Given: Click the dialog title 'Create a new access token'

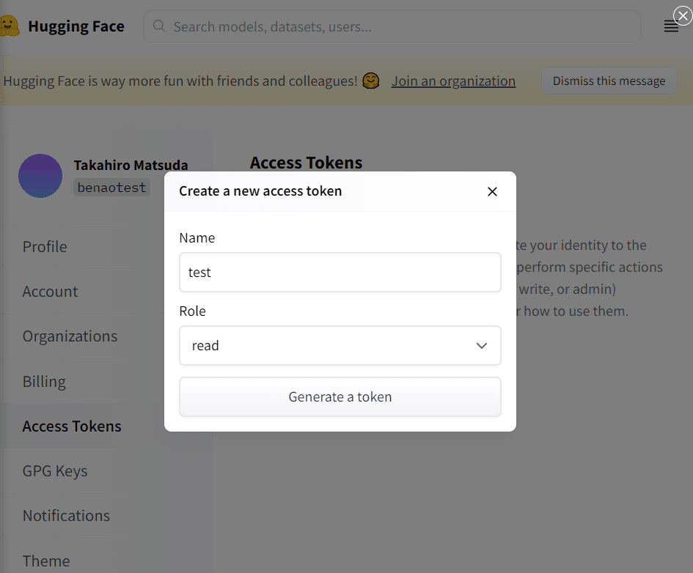Looking at the screenshot, I should click(260, 191).
